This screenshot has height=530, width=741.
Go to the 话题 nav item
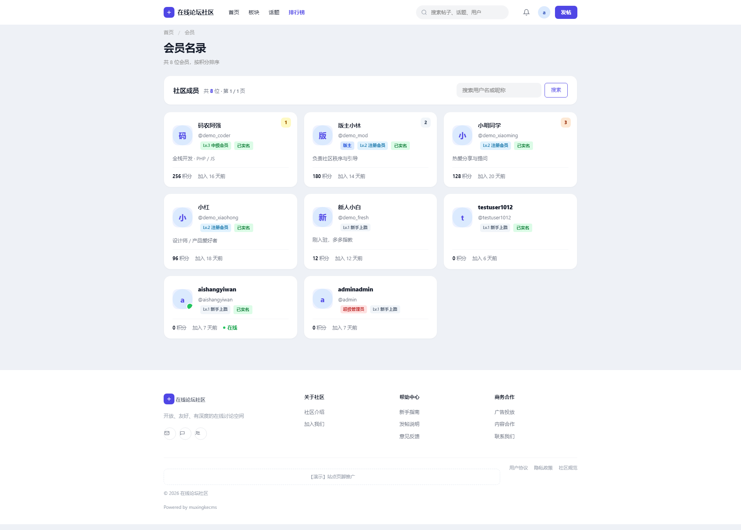point(274,12)
